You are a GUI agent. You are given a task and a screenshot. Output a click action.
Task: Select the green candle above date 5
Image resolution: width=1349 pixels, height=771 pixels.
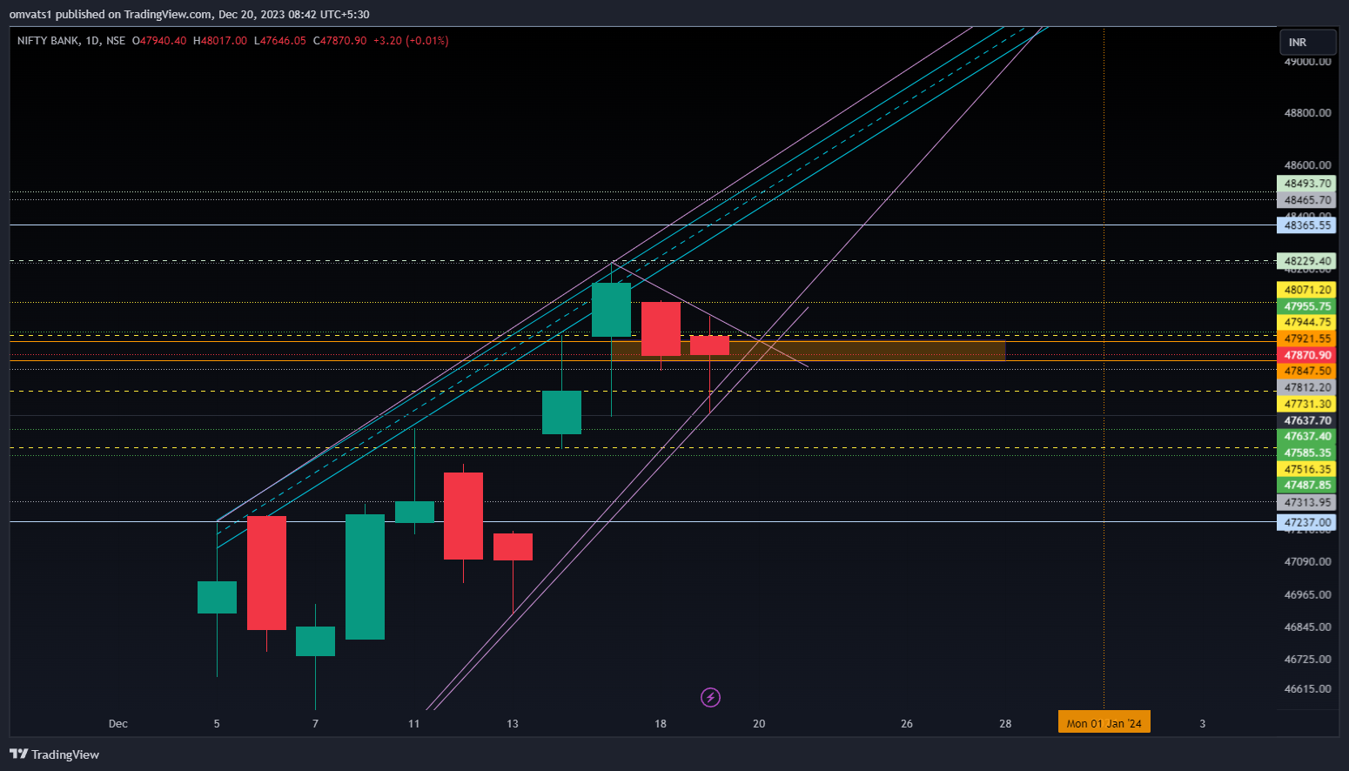pyautogui.click(x=217, y=597)
